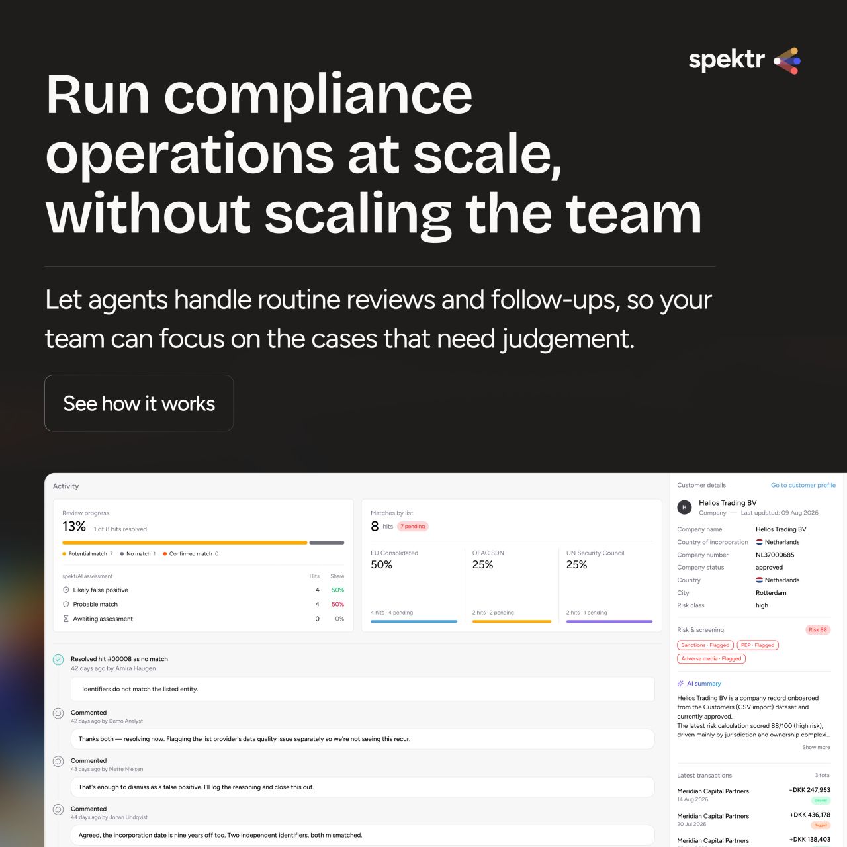Click the Probable match row
This screenshot has width=847, height=847.
[x=203, y=604]
